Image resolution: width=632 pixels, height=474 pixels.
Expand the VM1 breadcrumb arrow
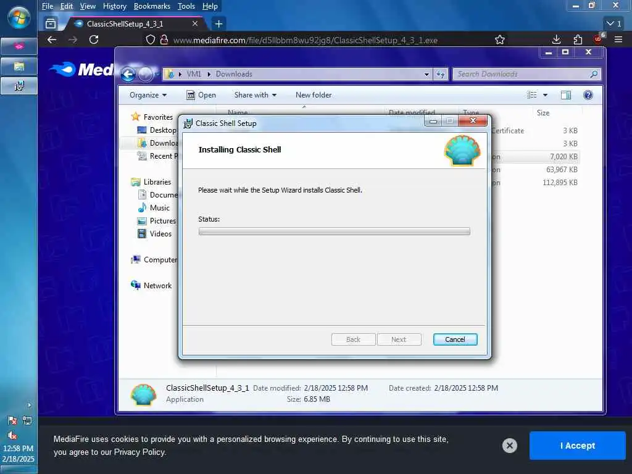click(x=209, y=74)
